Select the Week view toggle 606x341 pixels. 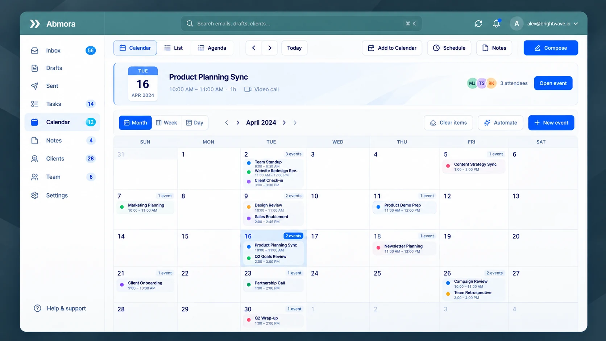[167, 123]
